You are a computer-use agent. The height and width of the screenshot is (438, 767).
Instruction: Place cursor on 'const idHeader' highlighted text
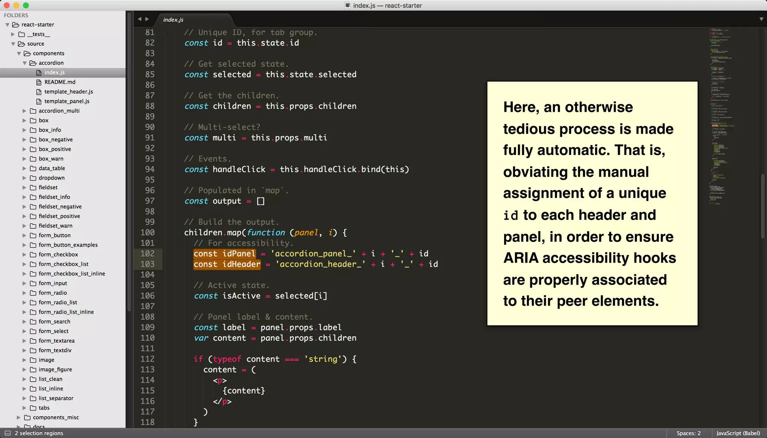[227, 264]
